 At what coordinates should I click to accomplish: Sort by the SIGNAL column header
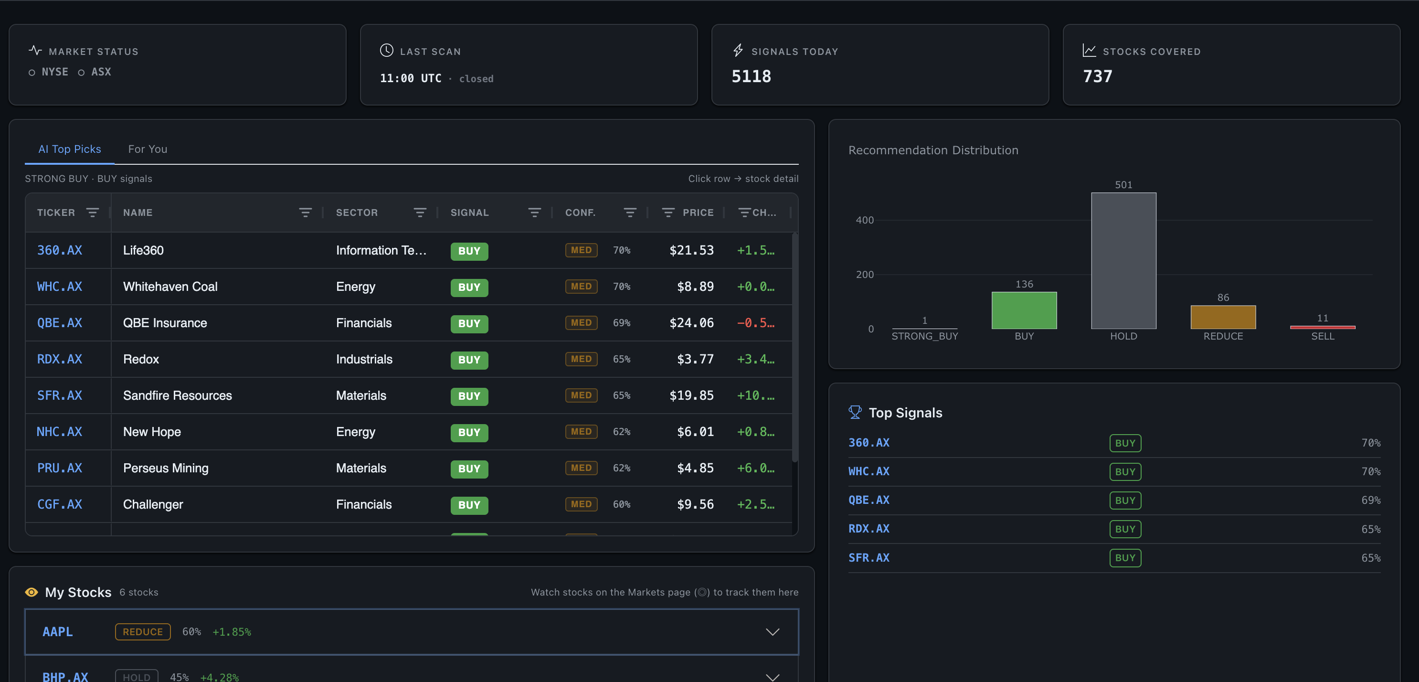pos(469,213)
